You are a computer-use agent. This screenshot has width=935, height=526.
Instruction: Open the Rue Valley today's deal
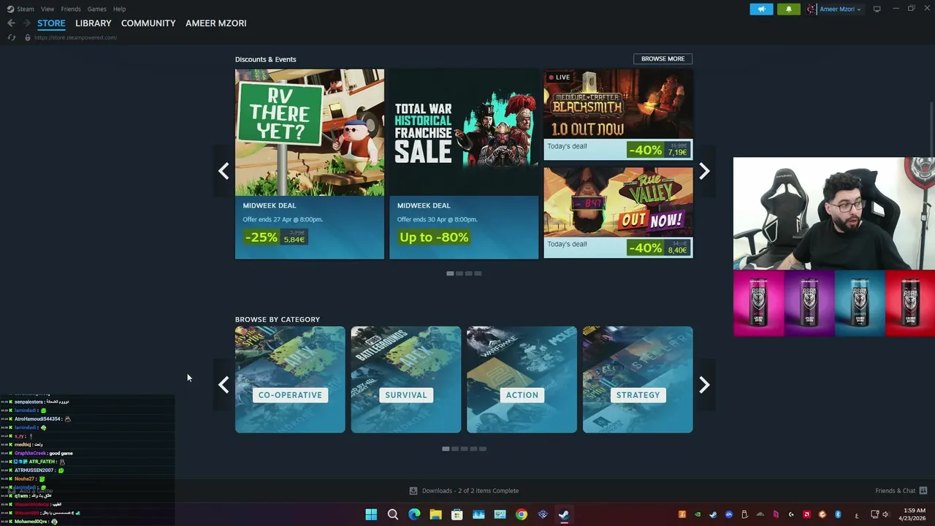tap(618, 213)
